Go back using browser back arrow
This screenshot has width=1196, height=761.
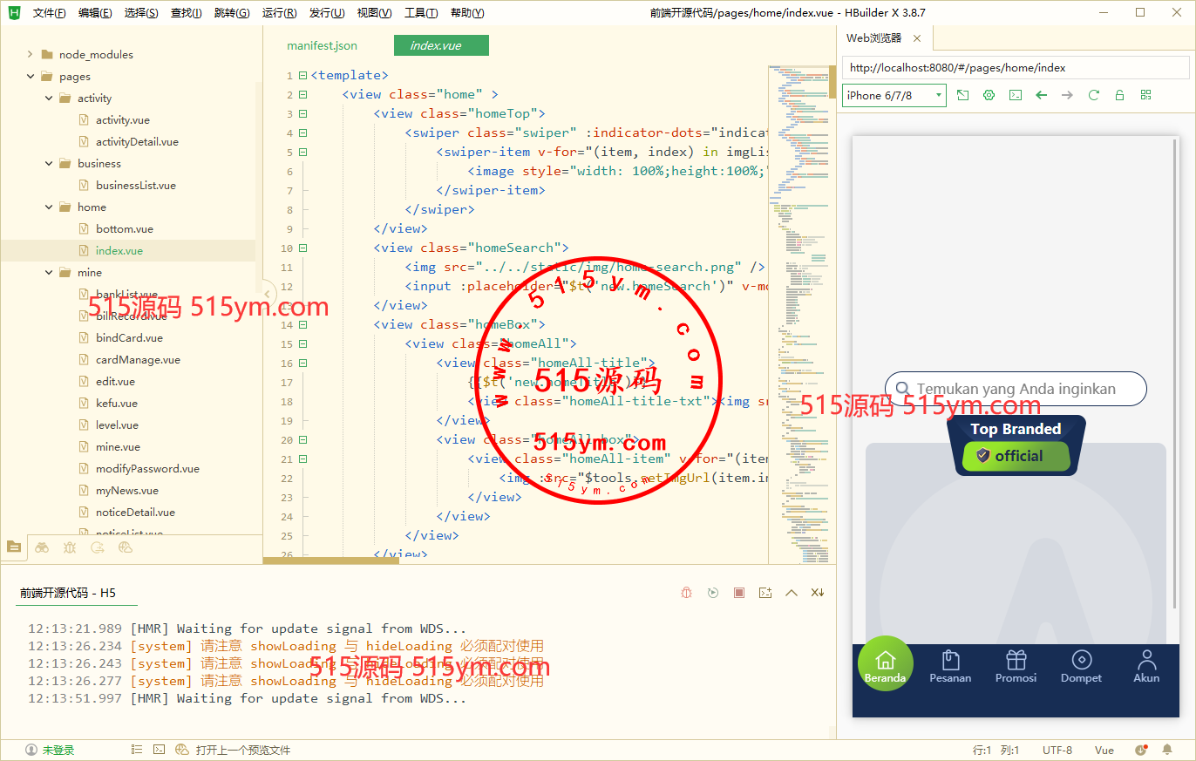coord(1041,95)
